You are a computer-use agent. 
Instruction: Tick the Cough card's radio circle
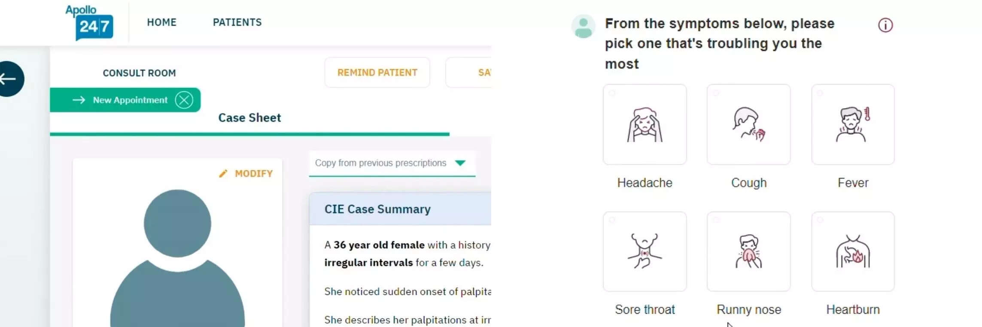click(x=716, y=93)
